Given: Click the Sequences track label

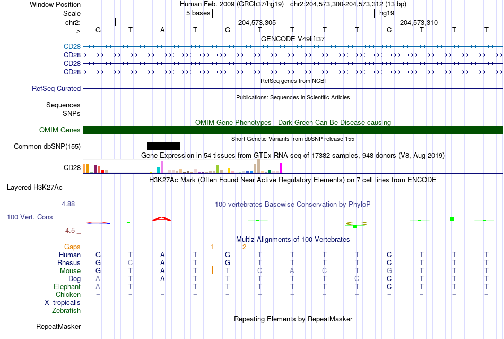Looking at the screenshot, I should (x=63, y=105).
